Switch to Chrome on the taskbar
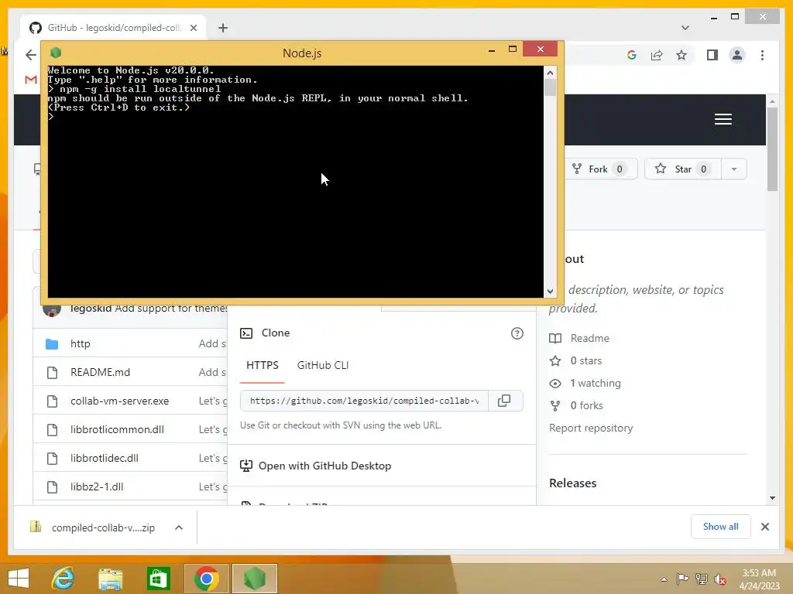The image size is (793, 594). [206, 579]
